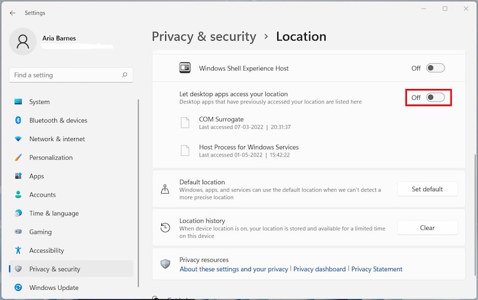Click the Find a setting search box
Image resolution: width=478 pixels, height=300 pixels.
point(66,75)
